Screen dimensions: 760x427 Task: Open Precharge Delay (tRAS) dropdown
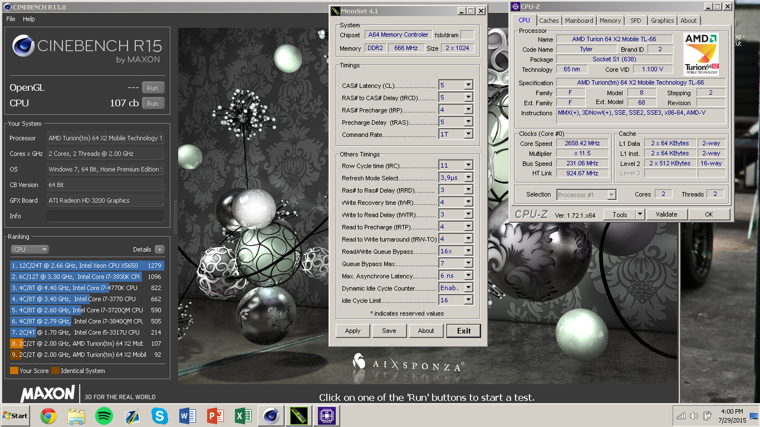[468, 122]
